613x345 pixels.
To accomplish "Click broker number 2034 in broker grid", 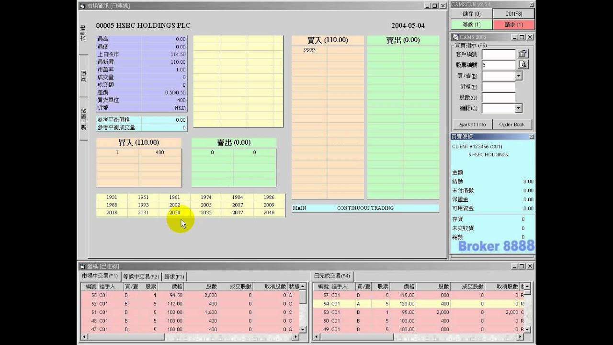I will click(x=174, y=213).
